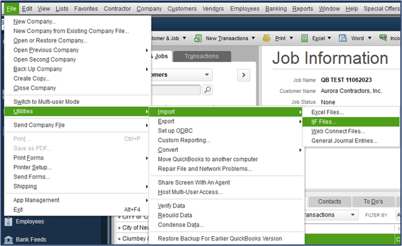Click the Print printer icon
Image resolution: width=402 pixels, height=246 pixels.
coord(266,38)
